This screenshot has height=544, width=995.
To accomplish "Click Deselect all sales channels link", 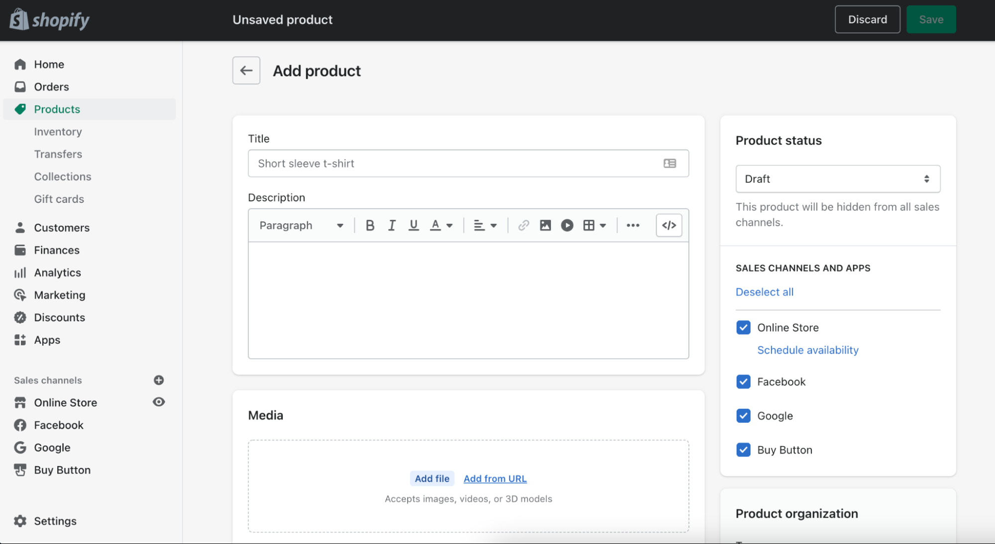I will pyautogui.click(x=764, y=291).
